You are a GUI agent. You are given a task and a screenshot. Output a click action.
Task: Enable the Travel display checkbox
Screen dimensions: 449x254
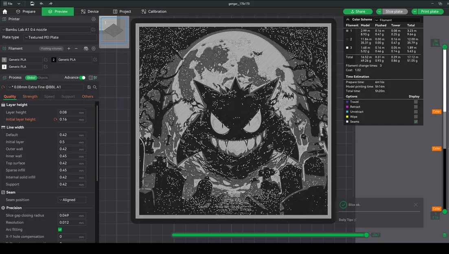click(416, 102)
